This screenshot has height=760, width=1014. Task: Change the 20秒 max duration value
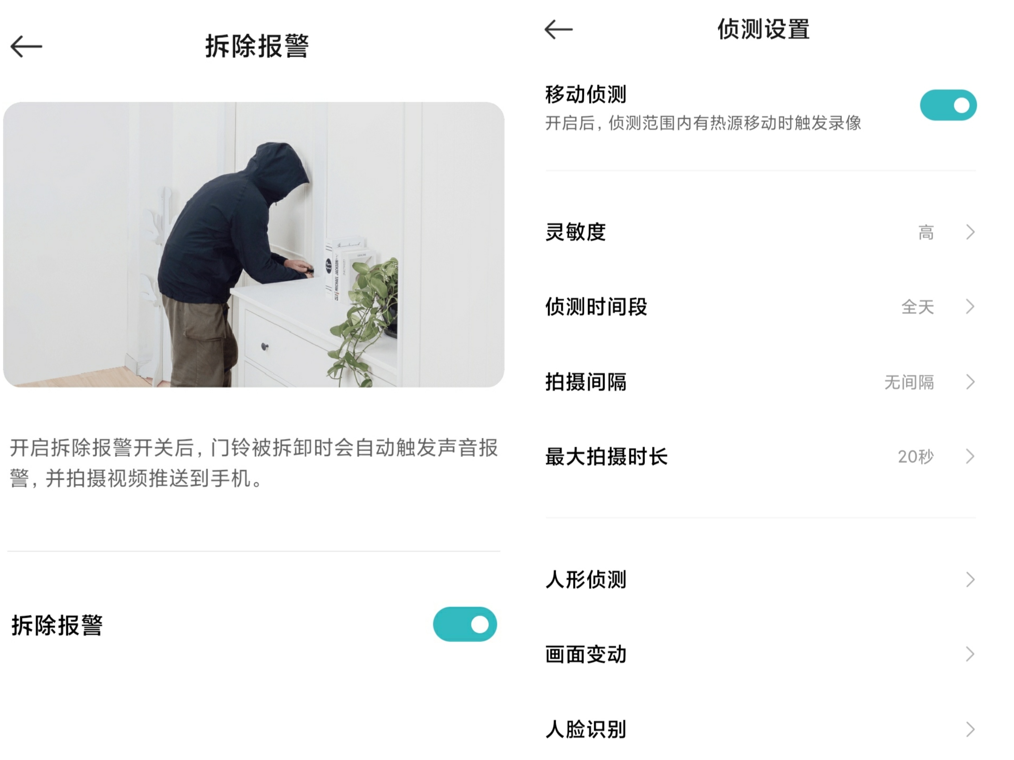click(x=916, y=457)
